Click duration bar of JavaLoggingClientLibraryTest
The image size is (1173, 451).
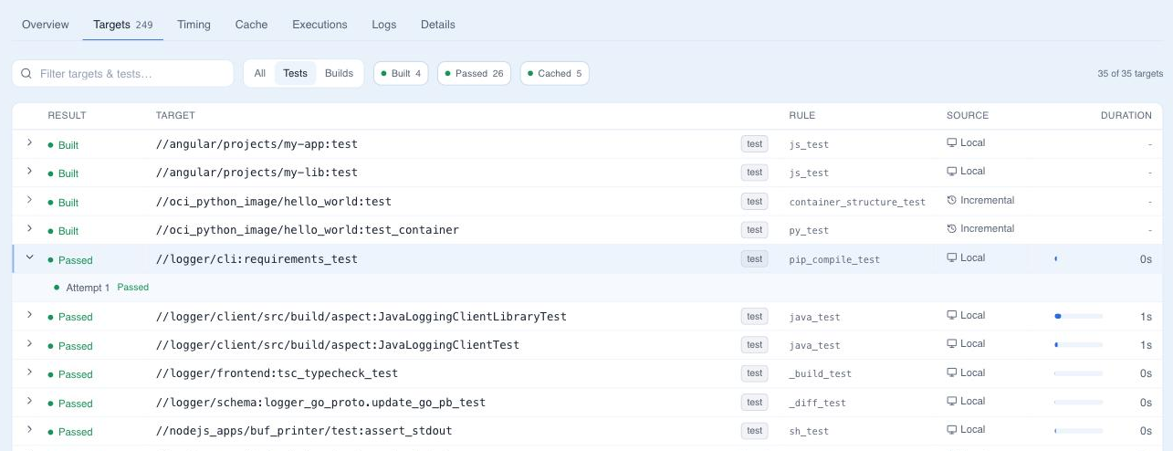[x=1078, y=316]
